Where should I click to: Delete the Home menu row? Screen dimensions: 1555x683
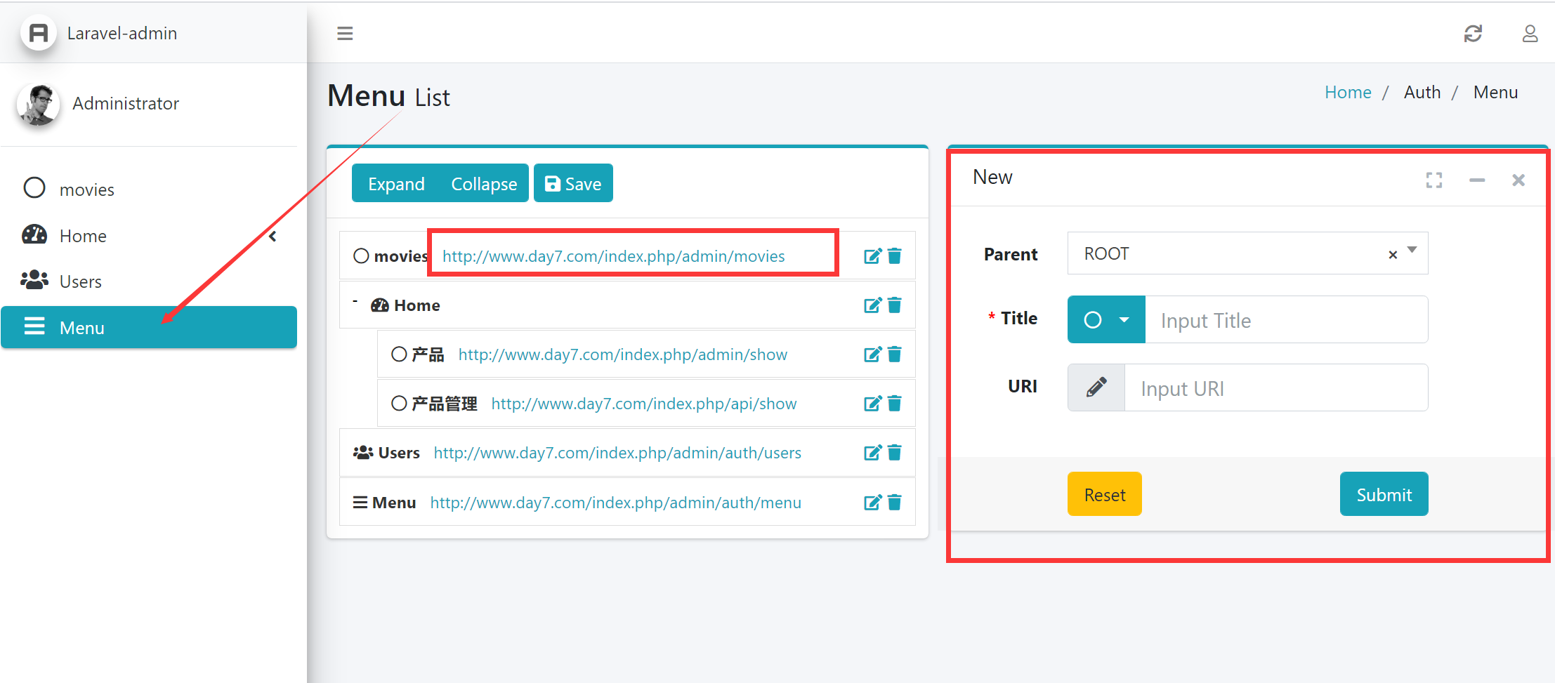895,305
